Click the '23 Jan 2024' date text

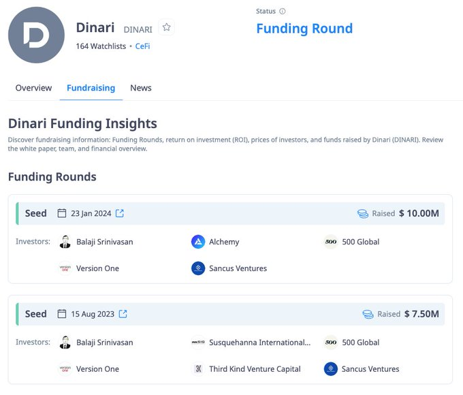(x=91, y=213)
